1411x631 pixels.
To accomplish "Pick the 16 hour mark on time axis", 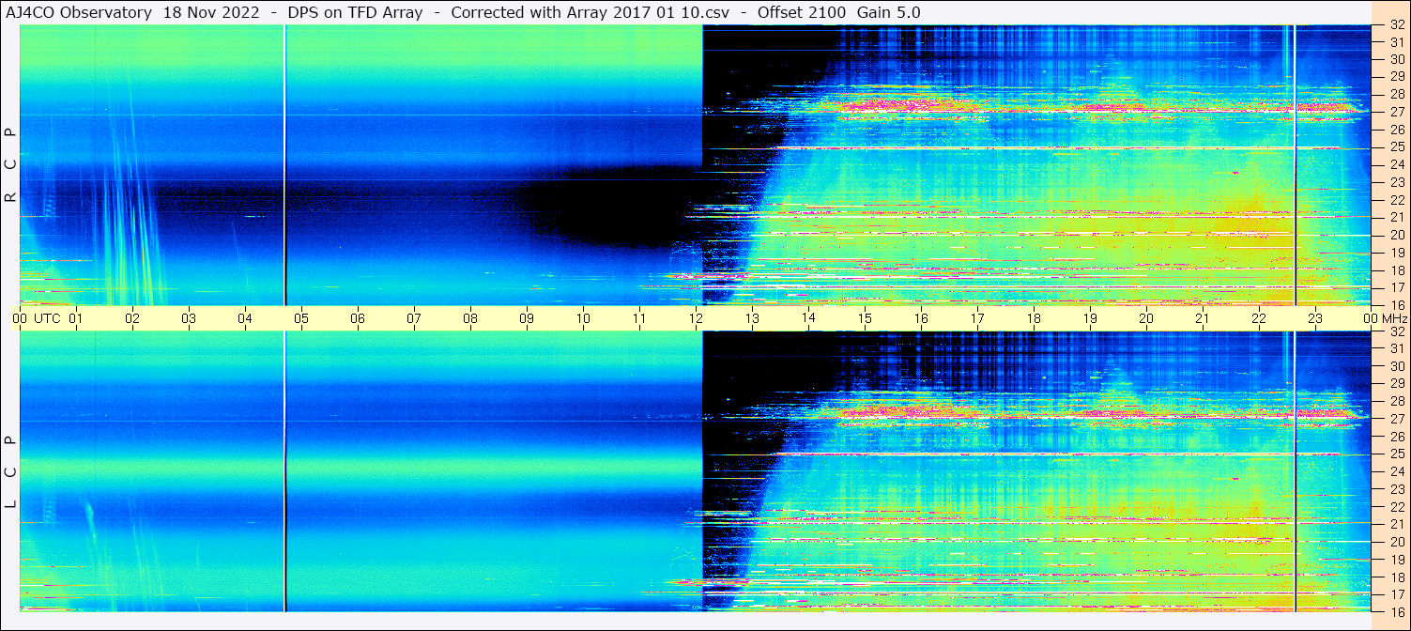I will (921, 318).
